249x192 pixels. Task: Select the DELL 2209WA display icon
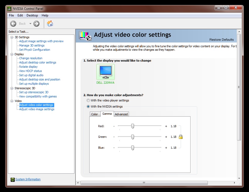pyautogui.click(x=105, y=72)
